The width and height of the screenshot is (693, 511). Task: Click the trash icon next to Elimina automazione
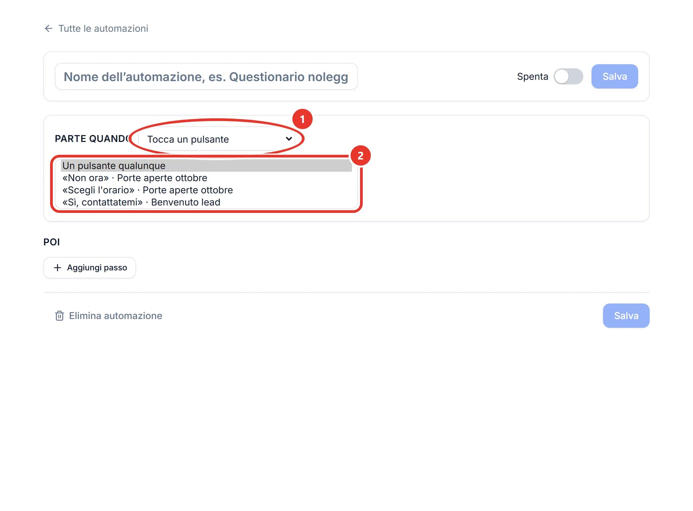tap(60, 316)
